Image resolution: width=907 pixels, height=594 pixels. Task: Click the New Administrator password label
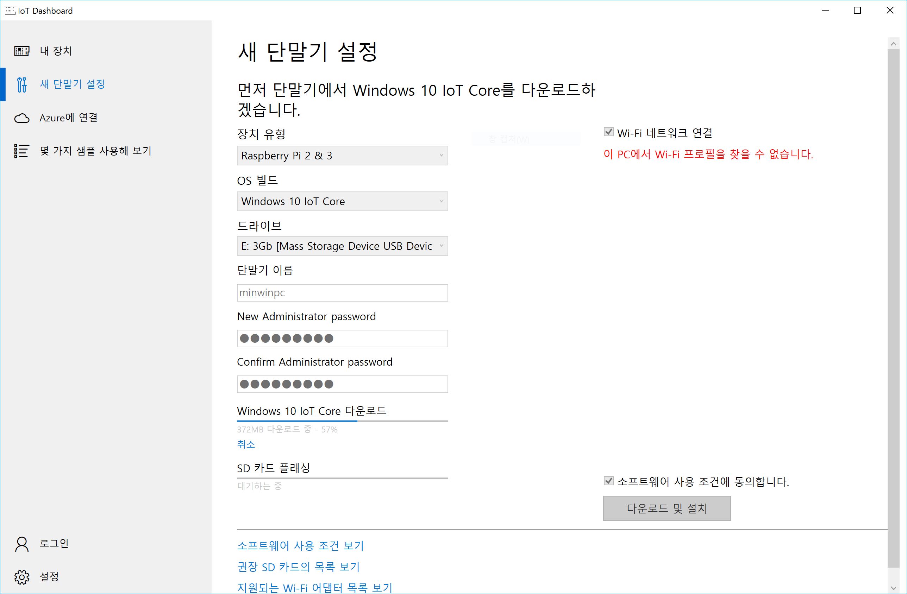[306, 316]
